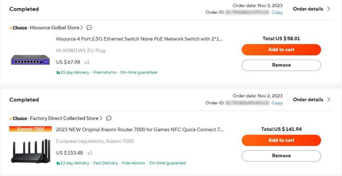Add Hisource Ethernet switch to cart
This screenshot has width=342, height=176.
281,49
